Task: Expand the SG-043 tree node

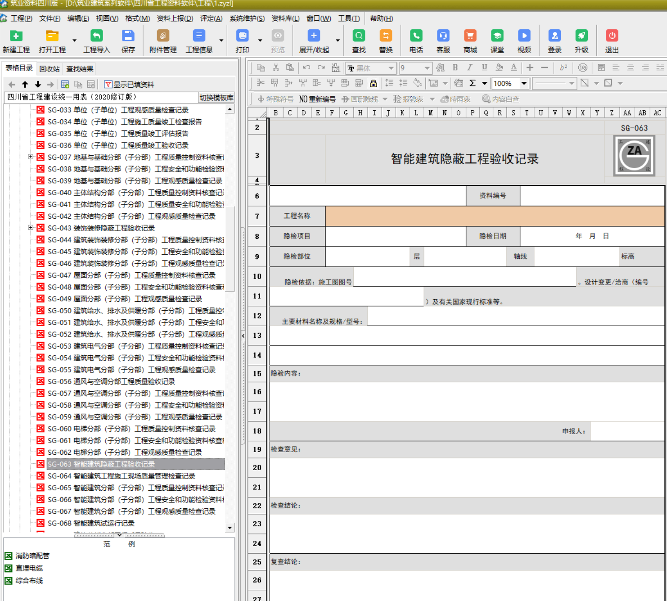Action: click(x=31, y=228)
